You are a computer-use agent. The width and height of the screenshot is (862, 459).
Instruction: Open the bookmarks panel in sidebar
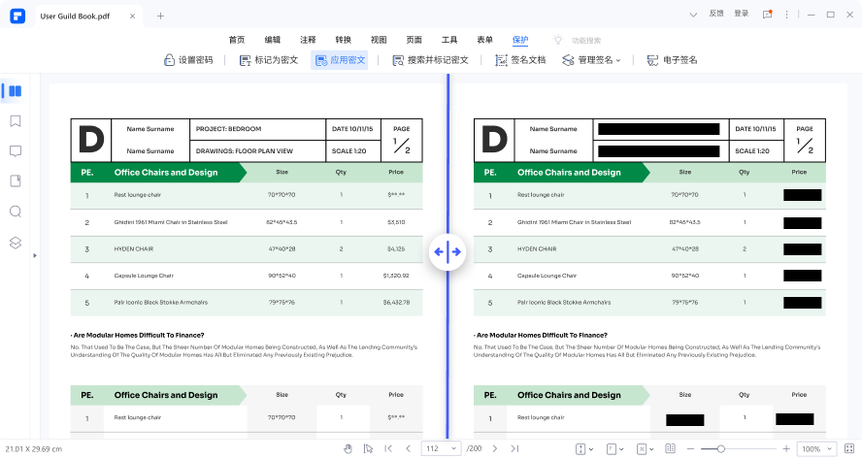pyautogui.click(x=15, y=121)
